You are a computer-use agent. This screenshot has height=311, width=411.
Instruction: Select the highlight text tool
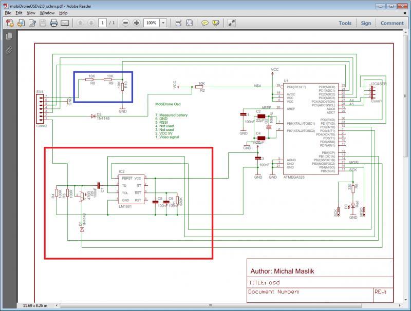pyautogui.click(x=216, y=23)
